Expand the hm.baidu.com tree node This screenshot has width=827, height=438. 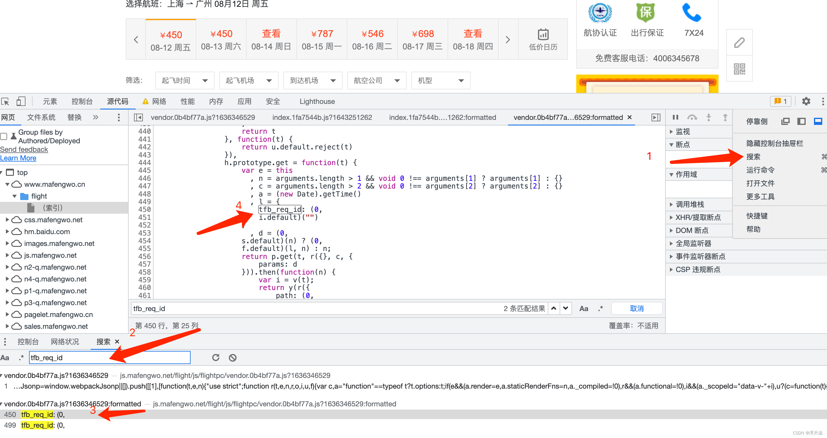click(7, 232)
